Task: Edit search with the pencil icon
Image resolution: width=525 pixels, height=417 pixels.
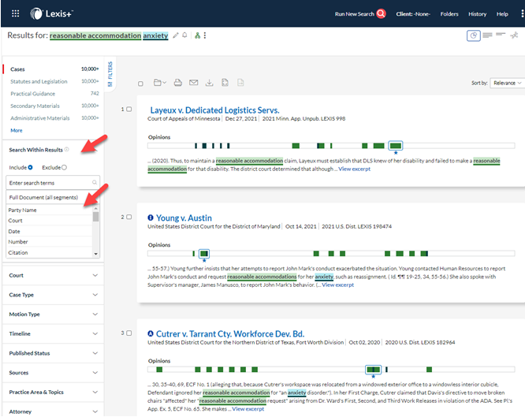Action: (x=176, y=35)
